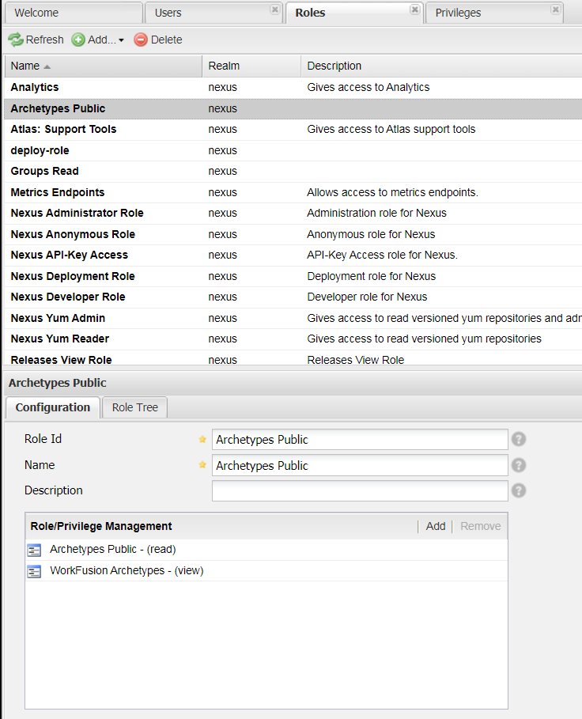Select 'Archetypes Public - (read)' privilege entry
Image resolution: width=582 pixels, height=719 pixels.
coord(266,550)
